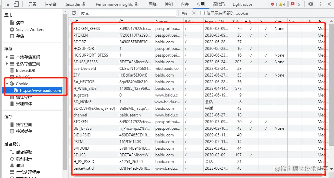This screenshot has width=334, height=178.
Task: Select the sugstore cookie row
Action: [198, 95]
